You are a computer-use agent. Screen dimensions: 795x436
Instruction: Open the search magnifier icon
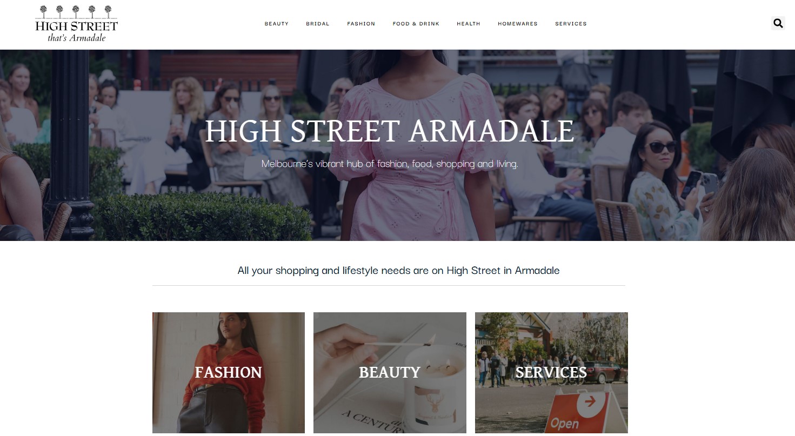[778, 23]
